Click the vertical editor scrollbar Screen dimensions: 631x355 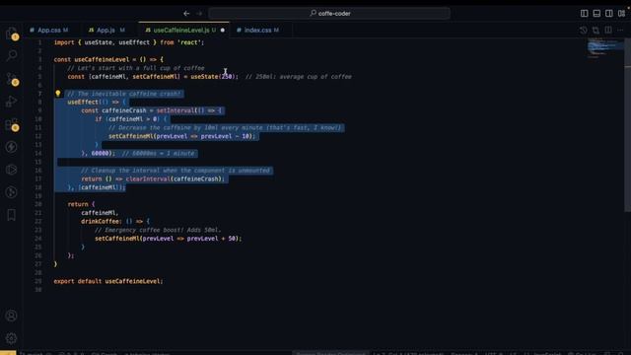point(627,125)
